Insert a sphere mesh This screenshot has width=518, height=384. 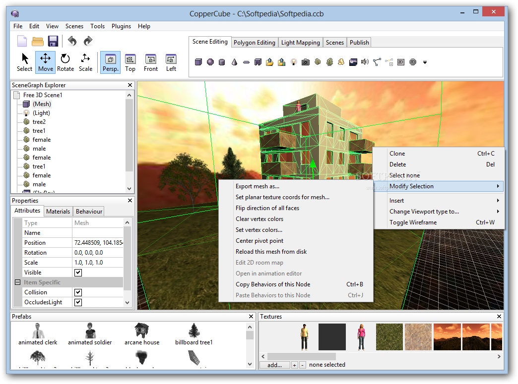click(210, 62)
